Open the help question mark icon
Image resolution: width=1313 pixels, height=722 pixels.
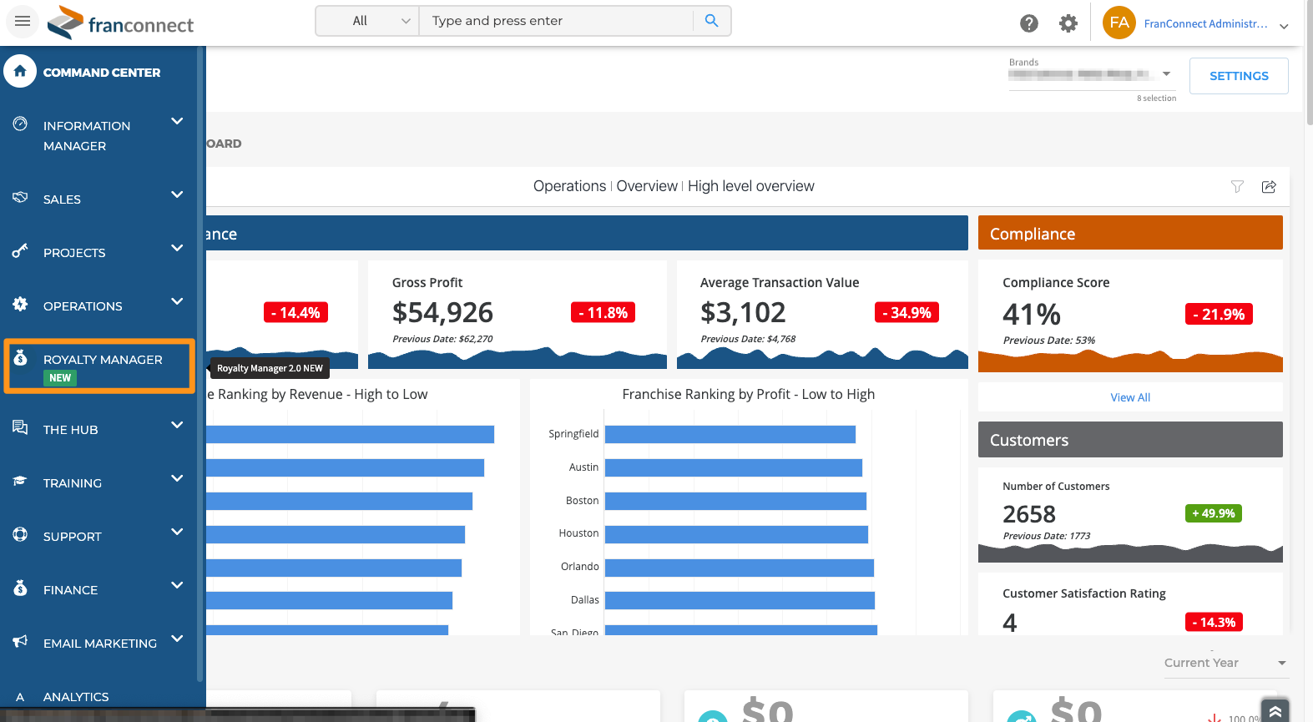click(1029, 23)
